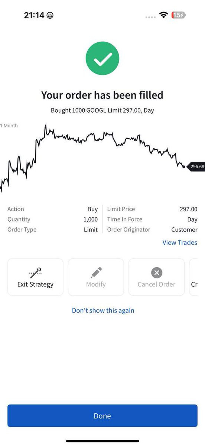The width and height of the screenshot is (205, 446).
Task: Select Don't show this again
Action: [x=103, y=310]
